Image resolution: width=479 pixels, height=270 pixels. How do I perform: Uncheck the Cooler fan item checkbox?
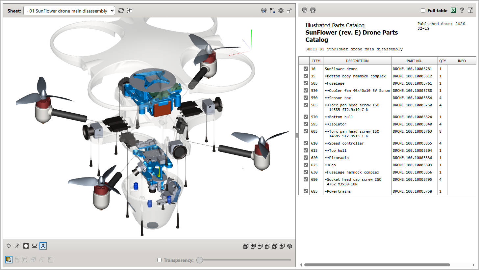click(306, 91)
